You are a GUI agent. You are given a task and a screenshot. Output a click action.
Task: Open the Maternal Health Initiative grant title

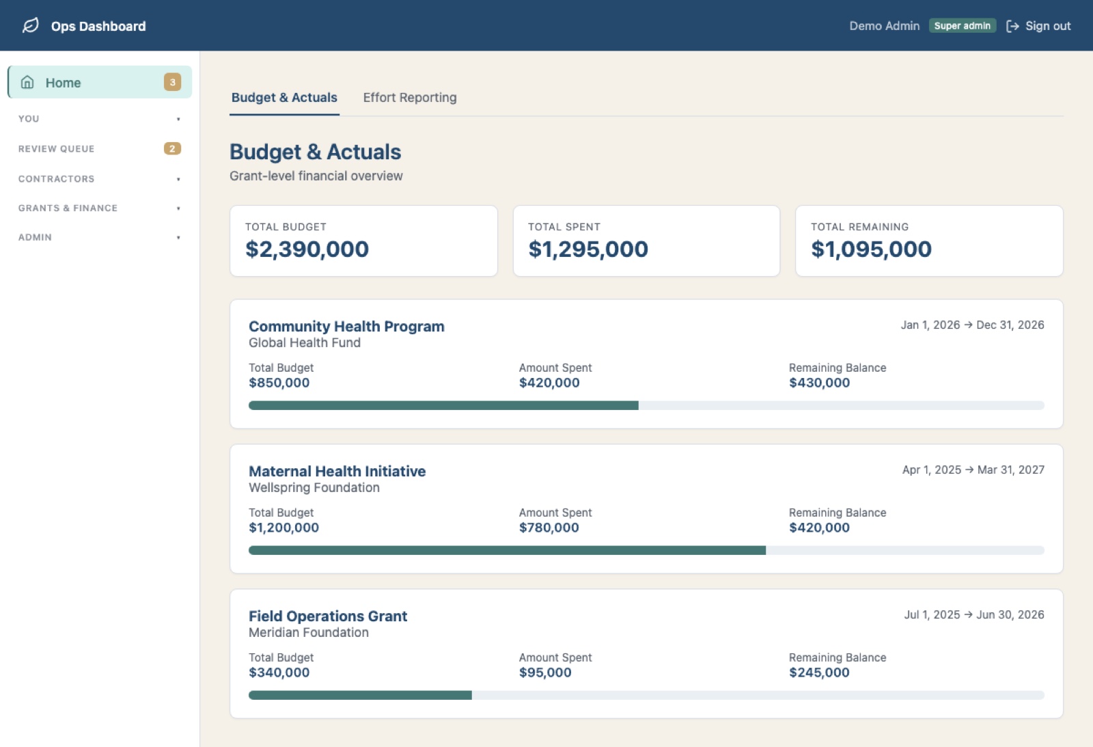pyautogui.click(x=337, y=472)
